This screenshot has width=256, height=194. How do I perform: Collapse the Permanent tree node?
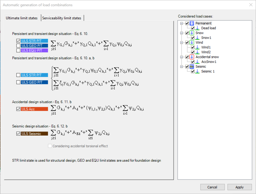[x=181, y=23]
